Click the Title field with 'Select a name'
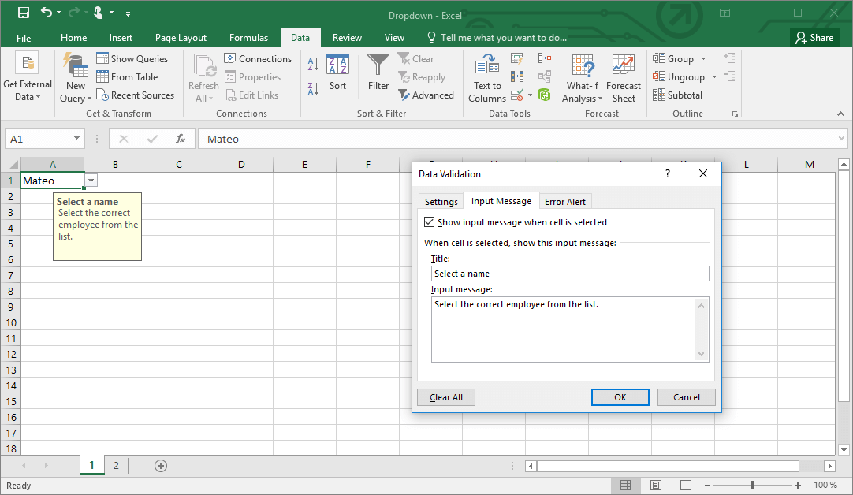Screen dimensions: 853x495 [x=570, y=274]
